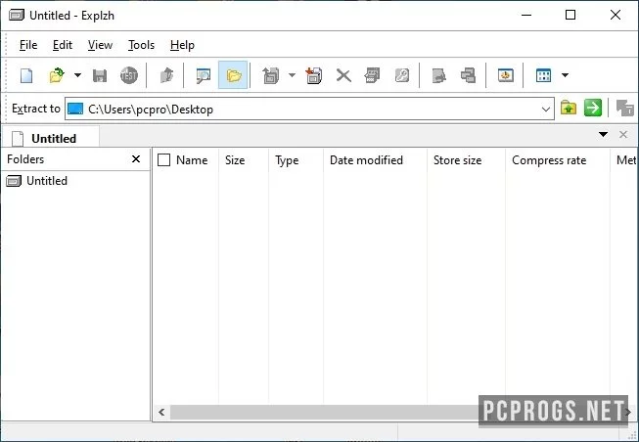Open the Tools menu
This screenshot has width=639, height=442.
coord(142,45)
